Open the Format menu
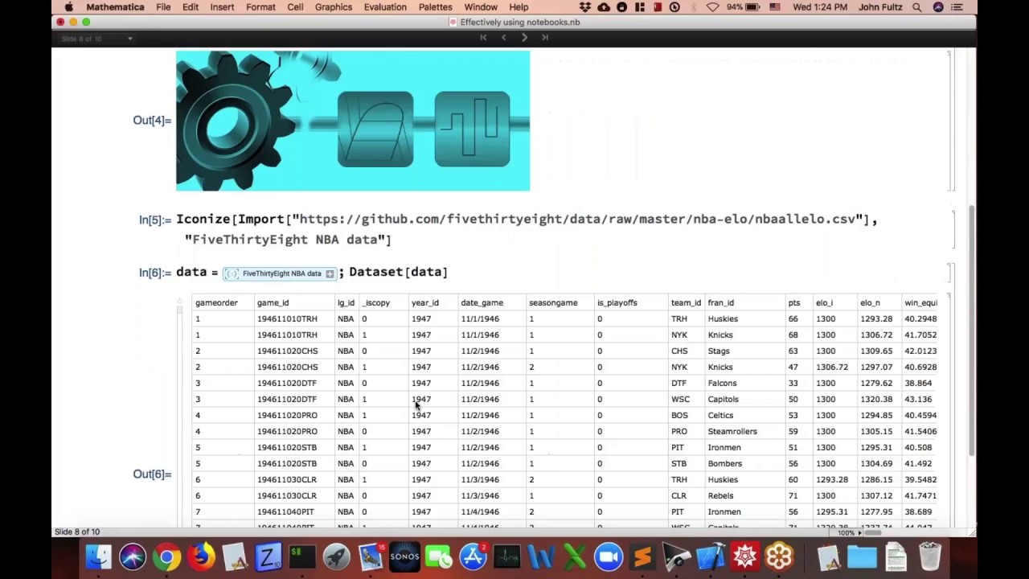This screenshot has height=579, width=1029. click(x=260, y=7)
